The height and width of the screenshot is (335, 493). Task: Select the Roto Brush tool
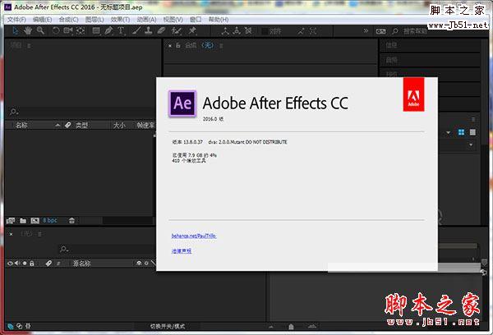[177, 31]
